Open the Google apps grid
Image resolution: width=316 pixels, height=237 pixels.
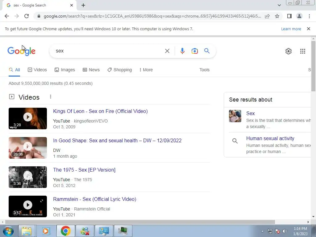pyautogui.click(x=302, y=51)
